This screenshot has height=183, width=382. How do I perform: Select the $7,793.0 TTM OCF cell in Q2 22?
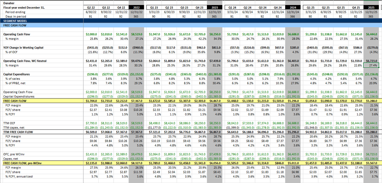(x=92, y=123)
